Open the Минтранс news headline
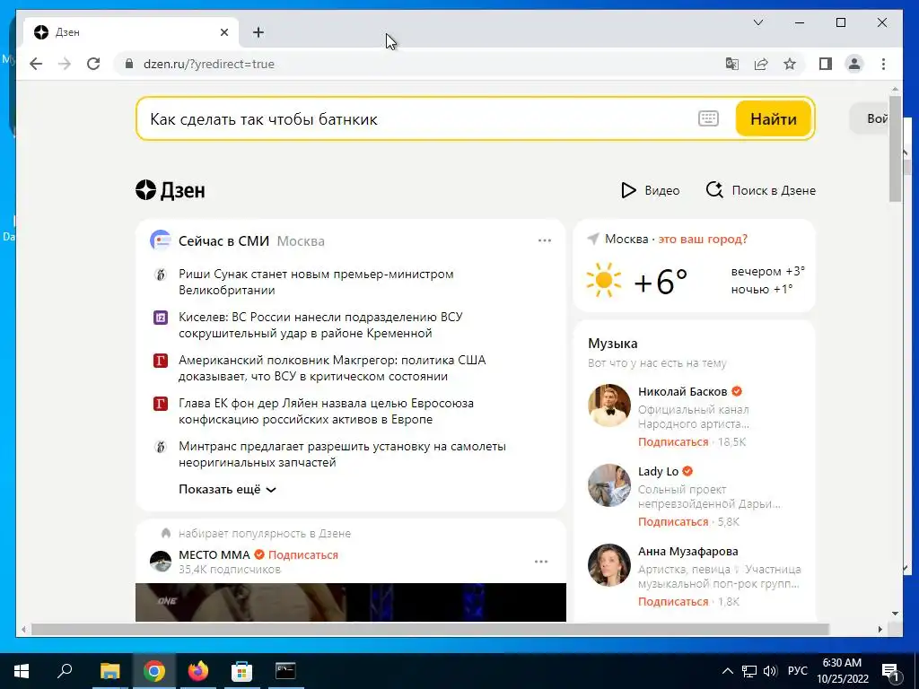 pos(342,454)
